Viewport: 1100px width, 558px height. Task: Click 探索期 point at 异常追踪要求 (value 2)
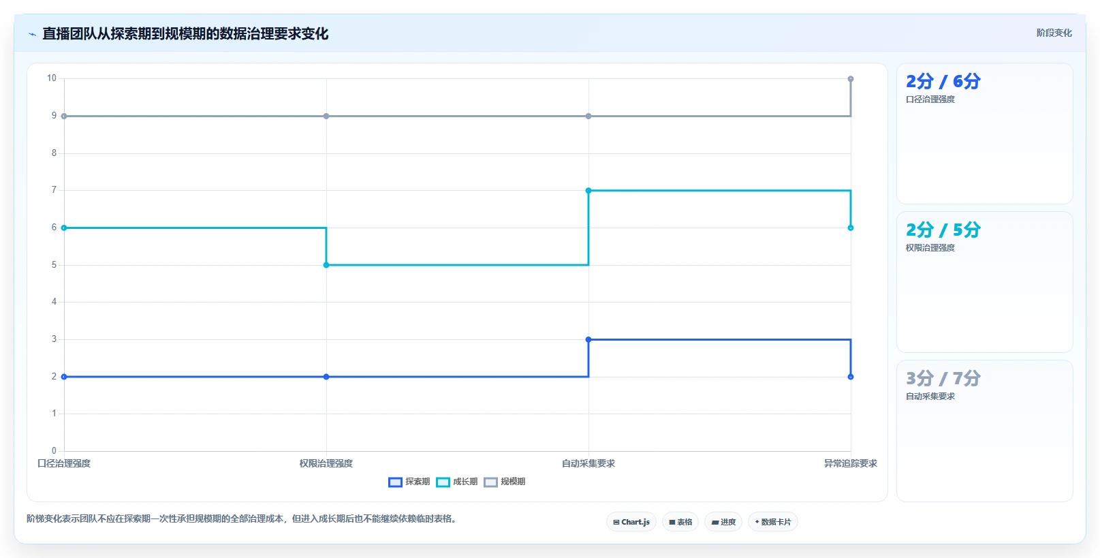coord(851,377)
